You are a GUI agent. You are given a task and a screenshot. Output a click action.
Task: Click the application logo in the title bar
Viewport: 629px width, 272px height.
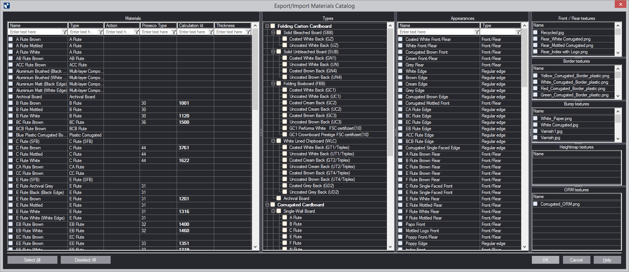pos(6,6)
